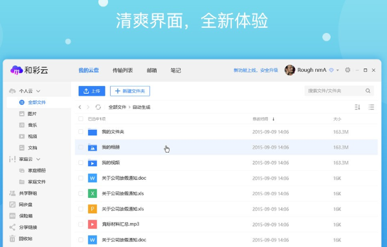387x247 pixels.
Task: Toggle sort order icon
Action: click(357, 107)
